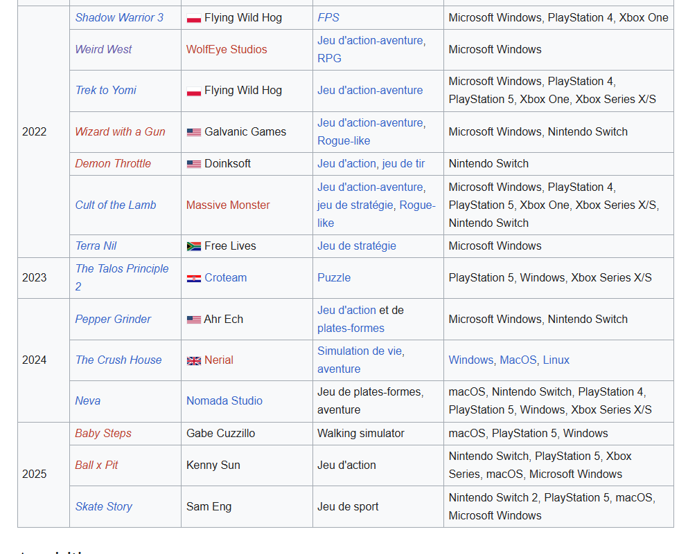Open the Demon Throttle red link
This screenshot has height=554, width=688.
tap(113, 164)
